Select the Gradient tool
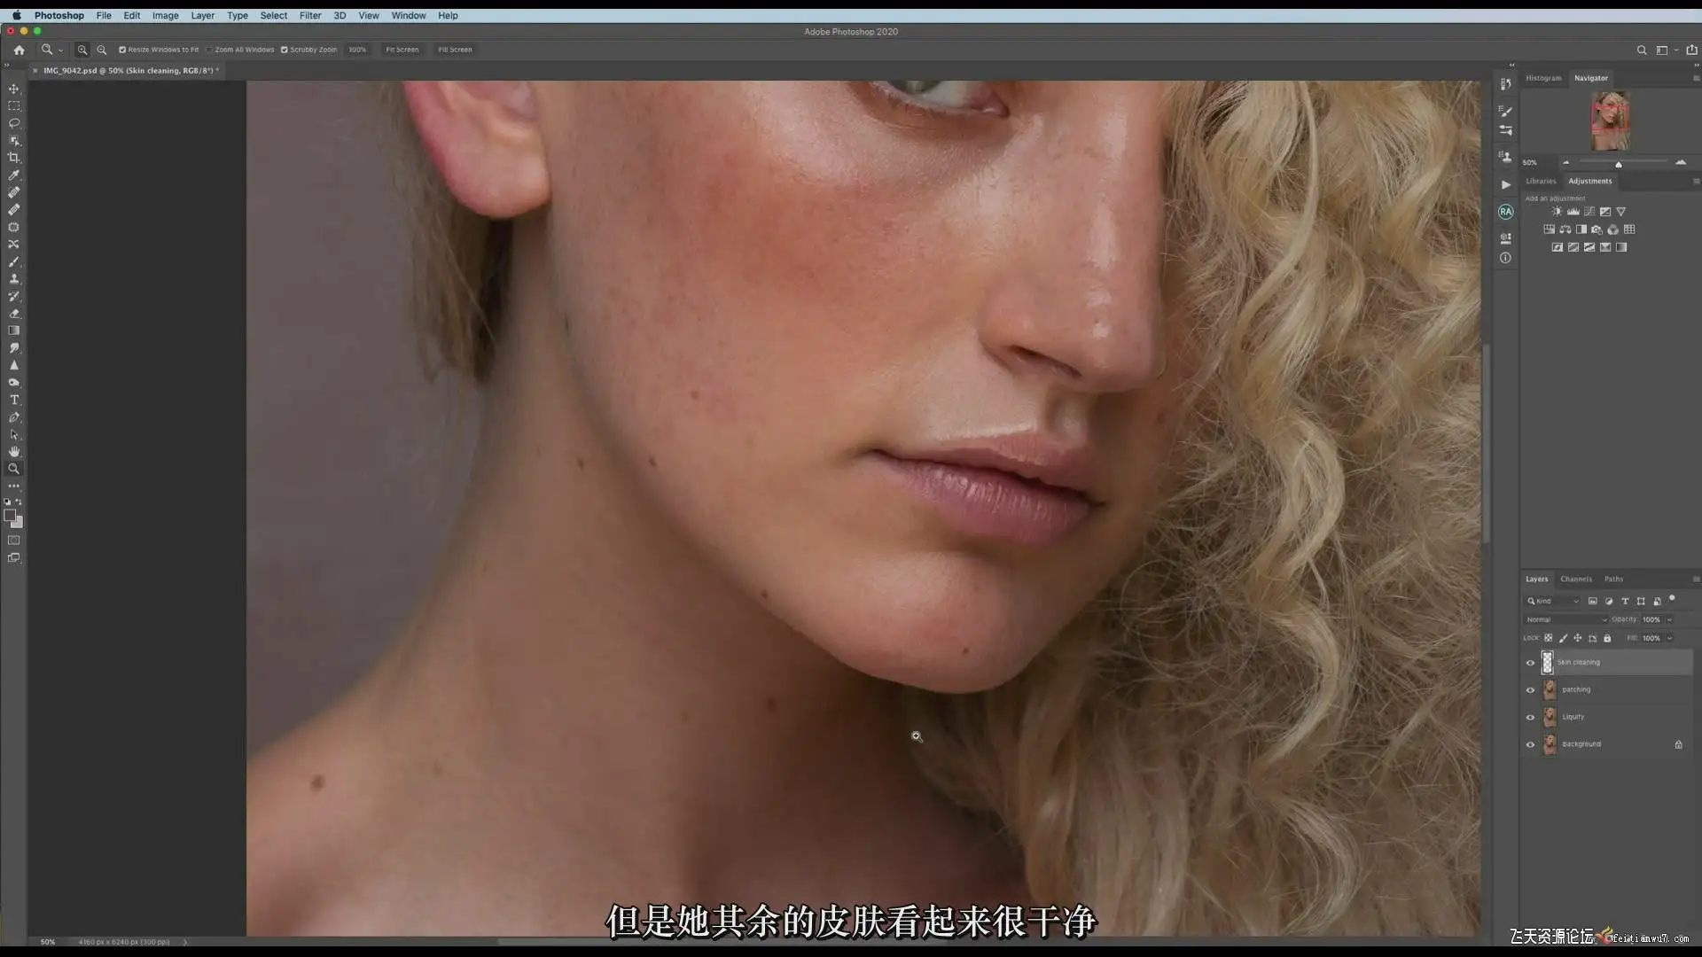This screenshot has height=957, width=1702. (x=14, y=331)
